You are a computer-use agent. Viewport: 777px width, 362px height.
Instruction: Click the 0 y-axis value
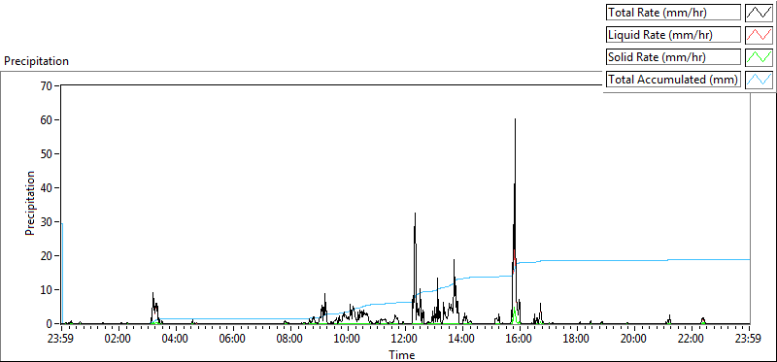(51, 324)
